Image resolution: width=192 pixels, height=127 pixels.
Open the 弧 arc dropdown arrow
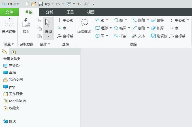pos(126,20)
